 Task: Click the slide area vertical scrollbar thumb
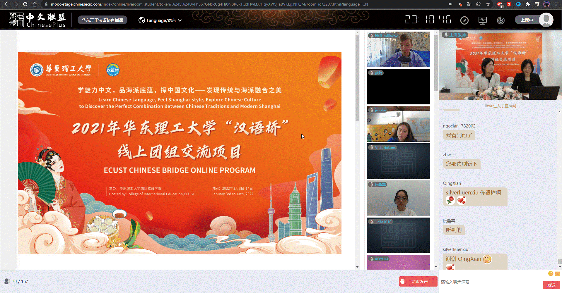357,78
